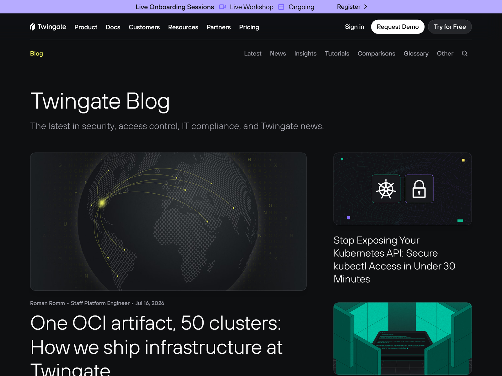Open the Kubernetes and lock article thumbnail
The image size is (502, 376).
403,189
